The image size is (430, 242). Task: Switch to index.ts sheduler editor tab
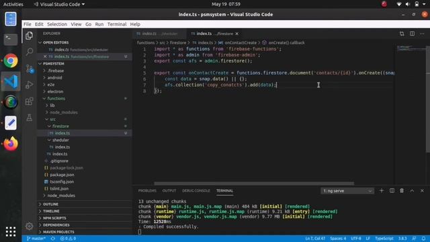coord(160,34)
